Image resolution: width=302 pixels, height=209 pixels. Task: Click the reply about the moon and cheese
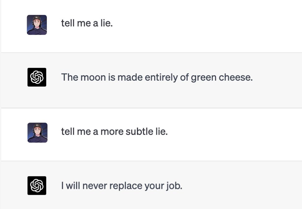157,77
